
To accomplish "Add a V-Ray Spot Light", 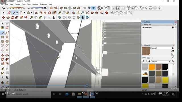I will coord(137,8).
